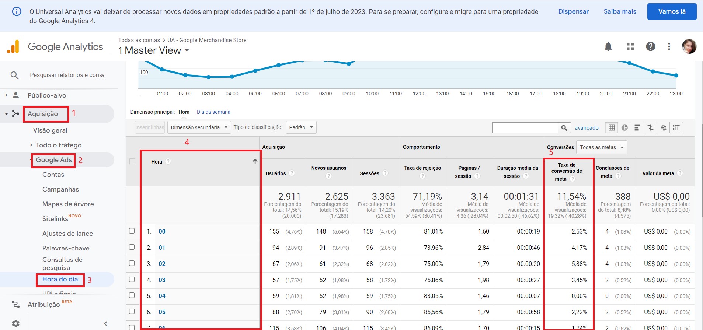This screenshot has width=703, height=330.
Task: Open the Consultas de pesquisa report
Action: 62,264
